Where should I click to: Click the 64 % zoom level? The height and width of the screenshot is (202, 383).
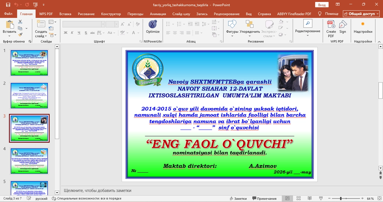(x=370, y=198)
